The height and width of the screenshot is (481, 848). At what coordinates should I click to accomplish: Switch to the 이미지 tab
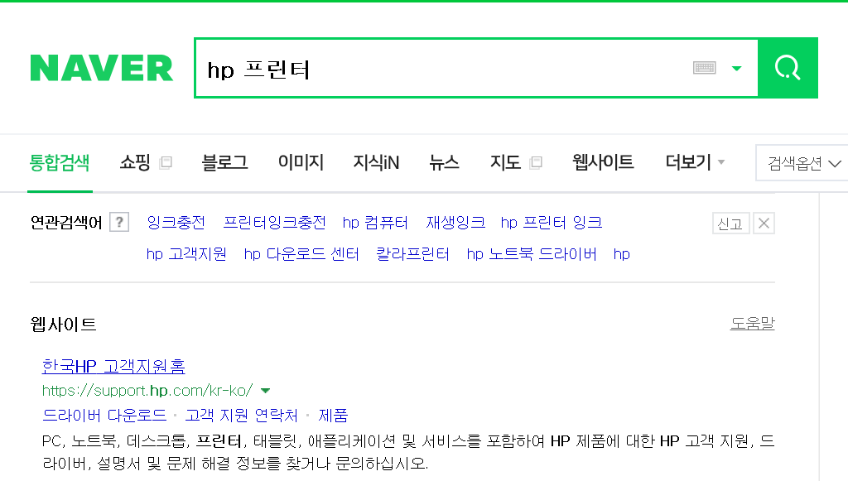pyautogui.click(x=301, y=162)
